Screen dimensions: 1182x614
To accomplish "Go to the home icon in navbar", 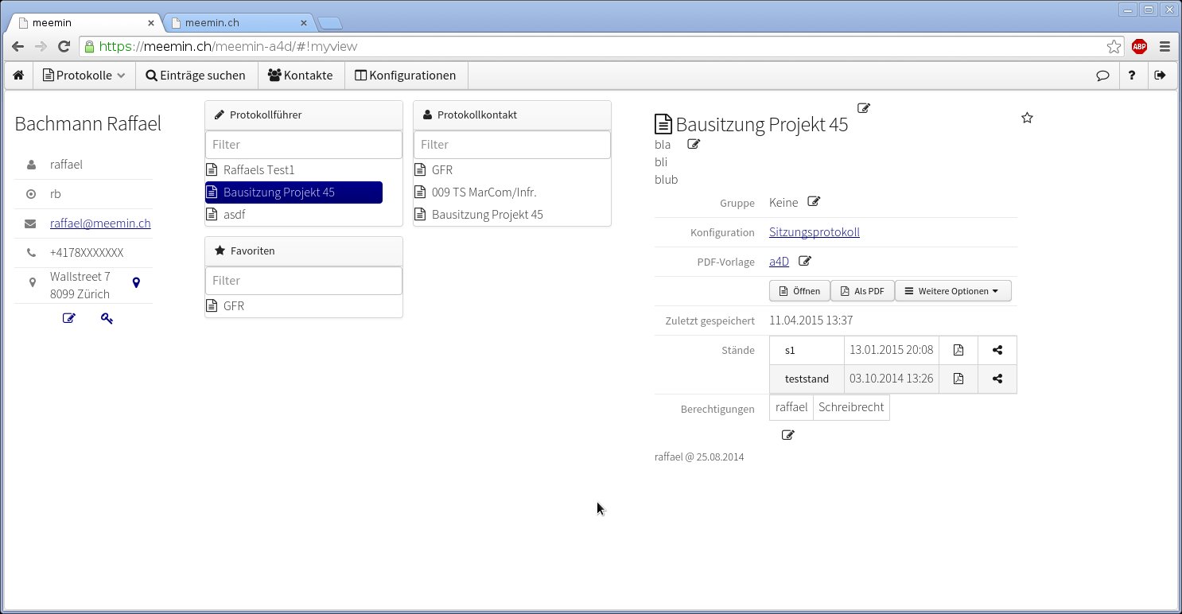I will pos(17,76).
